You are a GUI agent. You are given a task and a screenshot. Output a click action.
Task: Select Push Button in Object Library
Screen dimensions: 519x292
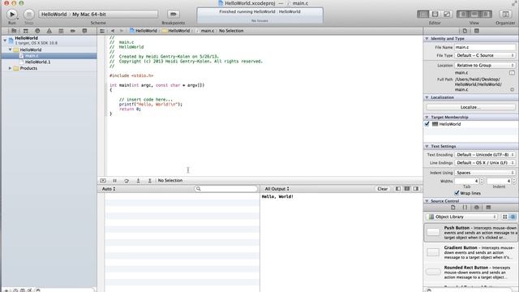click(x=470, y=233)
